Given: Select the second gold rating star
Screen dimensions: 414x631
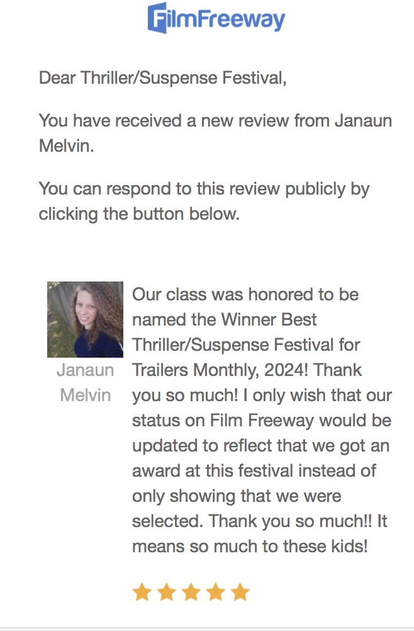Looking at the screenshot, I should (166, 592).
